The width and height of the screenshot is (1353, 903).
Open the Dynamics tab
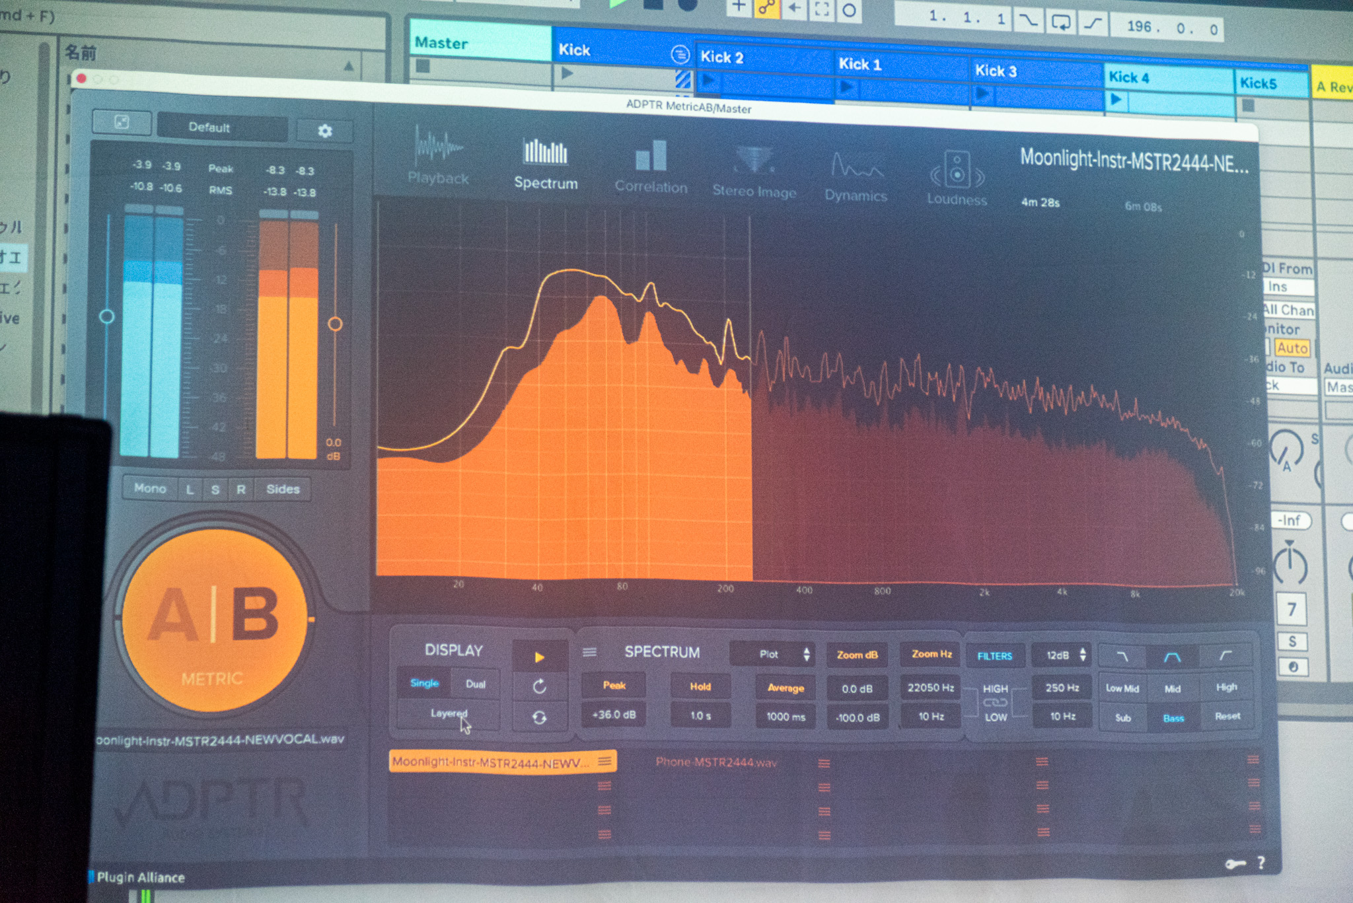[x=856, y=177]
